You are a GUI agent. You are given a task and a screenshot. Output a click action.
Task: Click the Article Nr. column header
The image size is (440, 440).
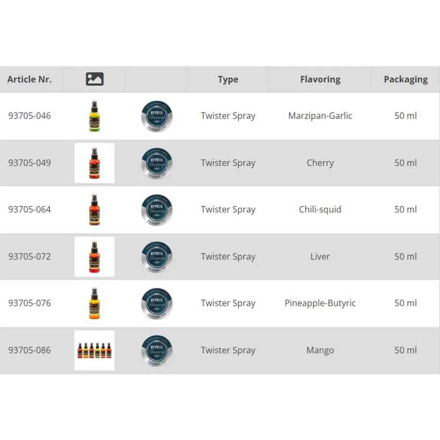coord(29,80)
